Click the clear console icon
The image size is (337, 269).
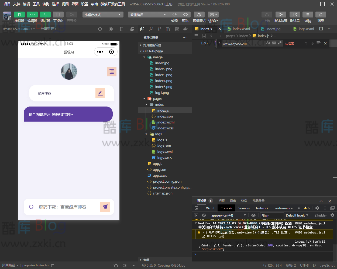coord(204,215)
